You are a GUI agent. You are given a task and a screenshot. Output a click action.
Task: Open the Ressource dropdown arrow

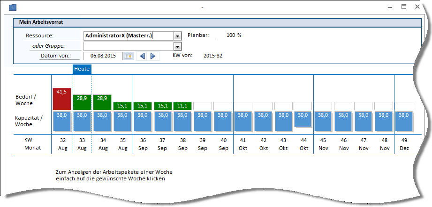[x=178, y=36]
